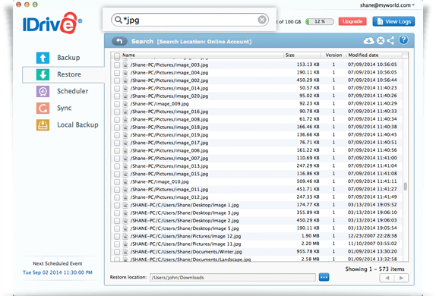The width and height of the screenshot is (436, 296).
Task: Click the file icon of image_016.jpg
Action: tap(125, 112)
